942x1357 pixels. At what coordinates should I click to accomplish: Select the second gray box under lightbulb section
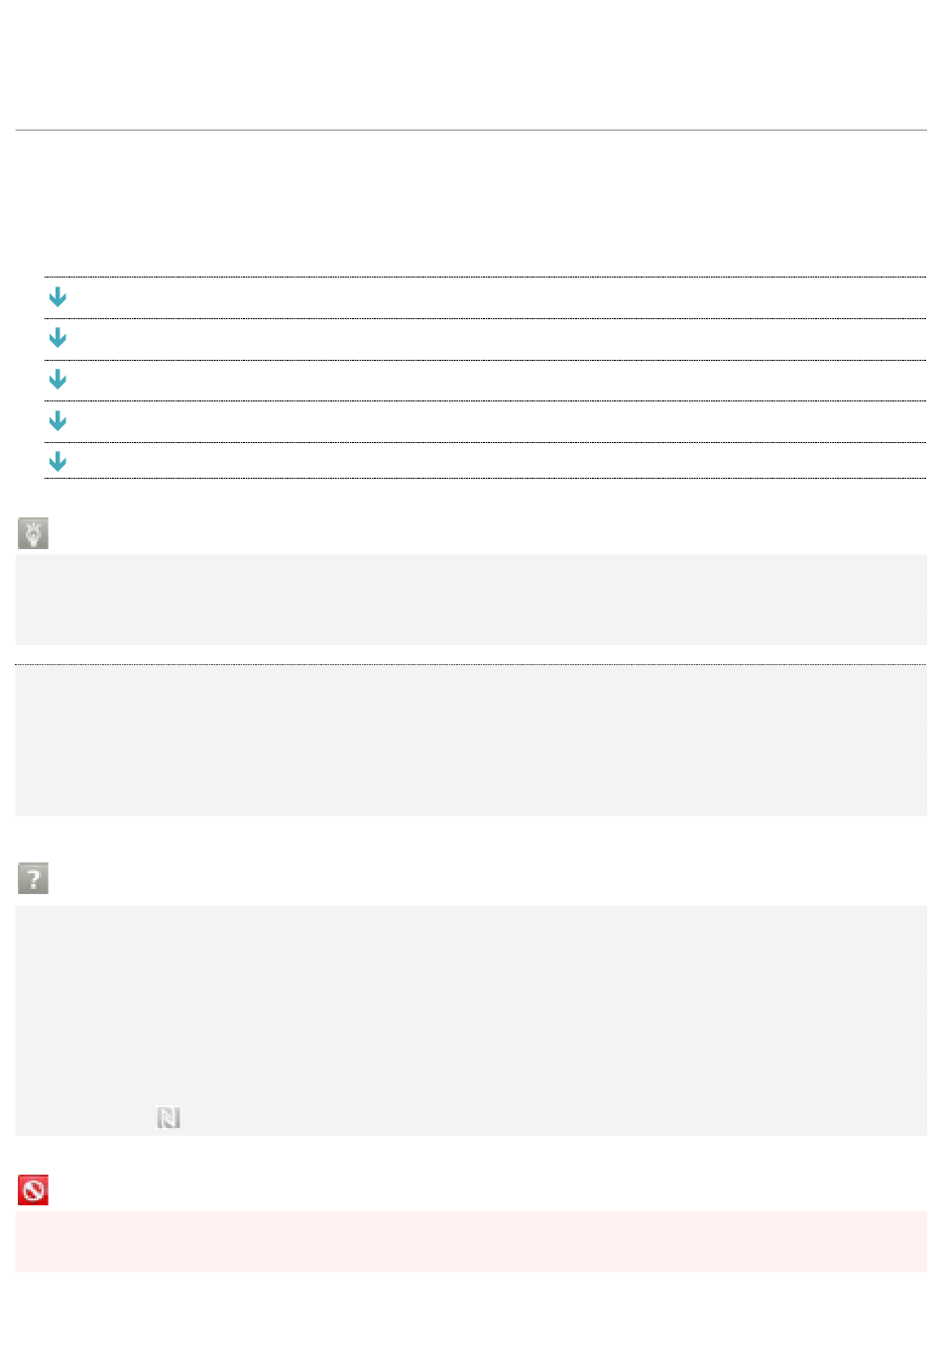(x=471, y=740)
